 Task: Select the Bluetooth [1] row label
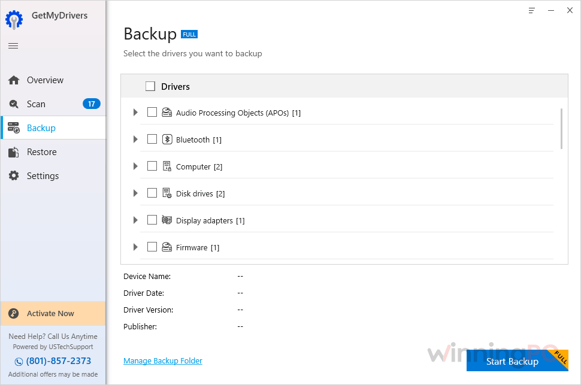click(199, 140)
